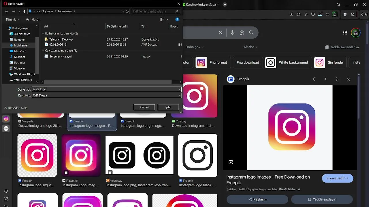Expand Dosya adı name suggestions dropdown
Image resolution: width=369 pixels, height=207 pixels.
pyautogui.click(x=180, y=89)
